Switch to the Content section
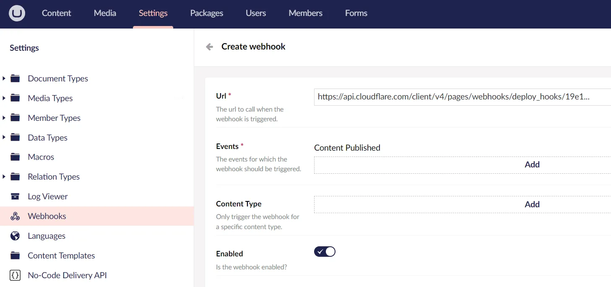Image resolution: width=611 pixels, height=287 pixels. (x=57, y=13)
